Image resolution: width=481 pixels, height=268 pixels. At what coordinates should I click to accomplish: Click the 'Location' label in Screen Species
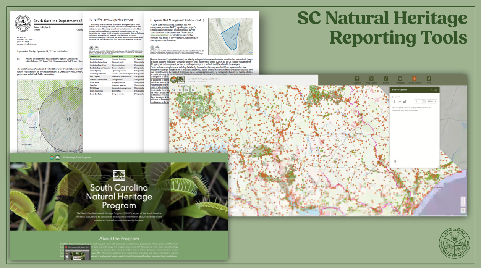[396, 97]
